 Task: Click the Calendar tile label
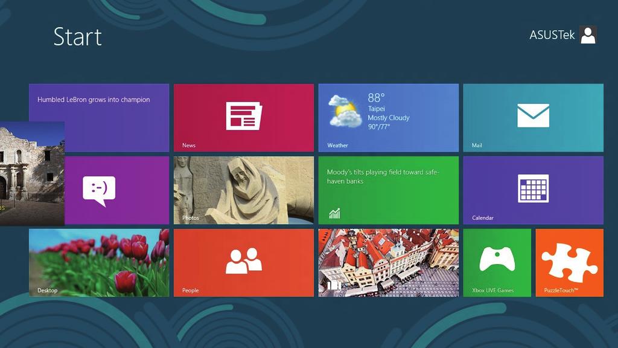coord(482,217)
